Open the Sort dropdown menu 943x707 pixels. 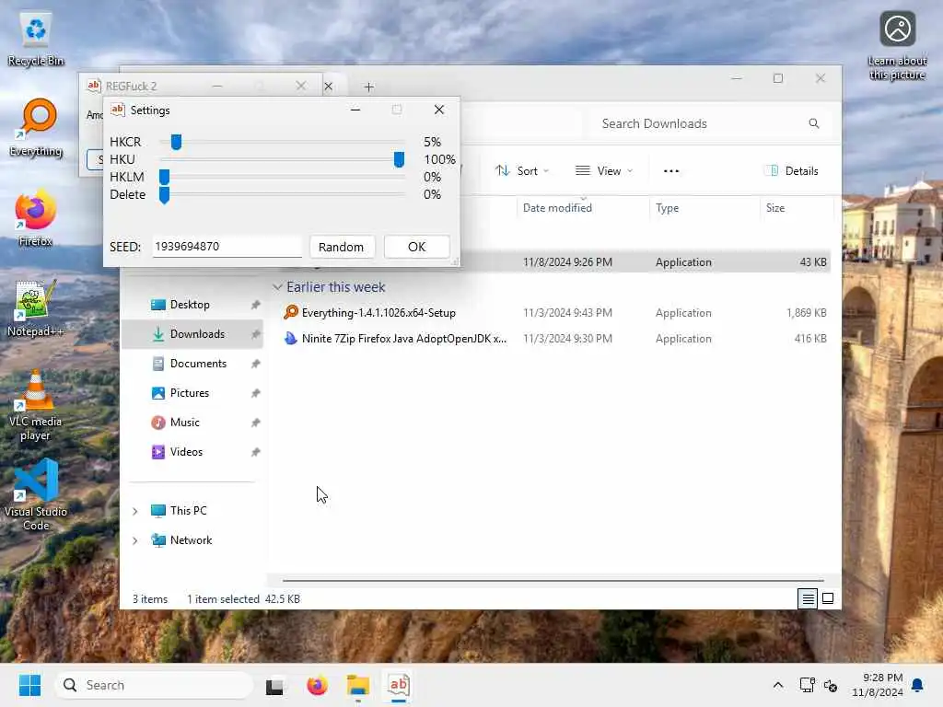(522, 170)
